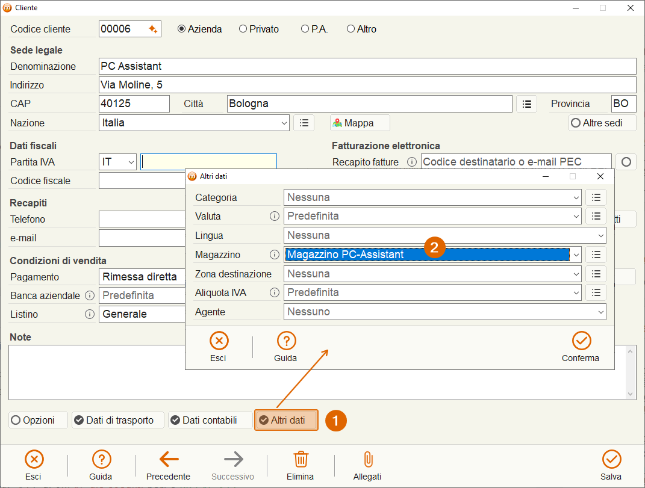Screen dimensions: 645x488
Task: Click the Banca aziendale info icon
Action: 90,295
